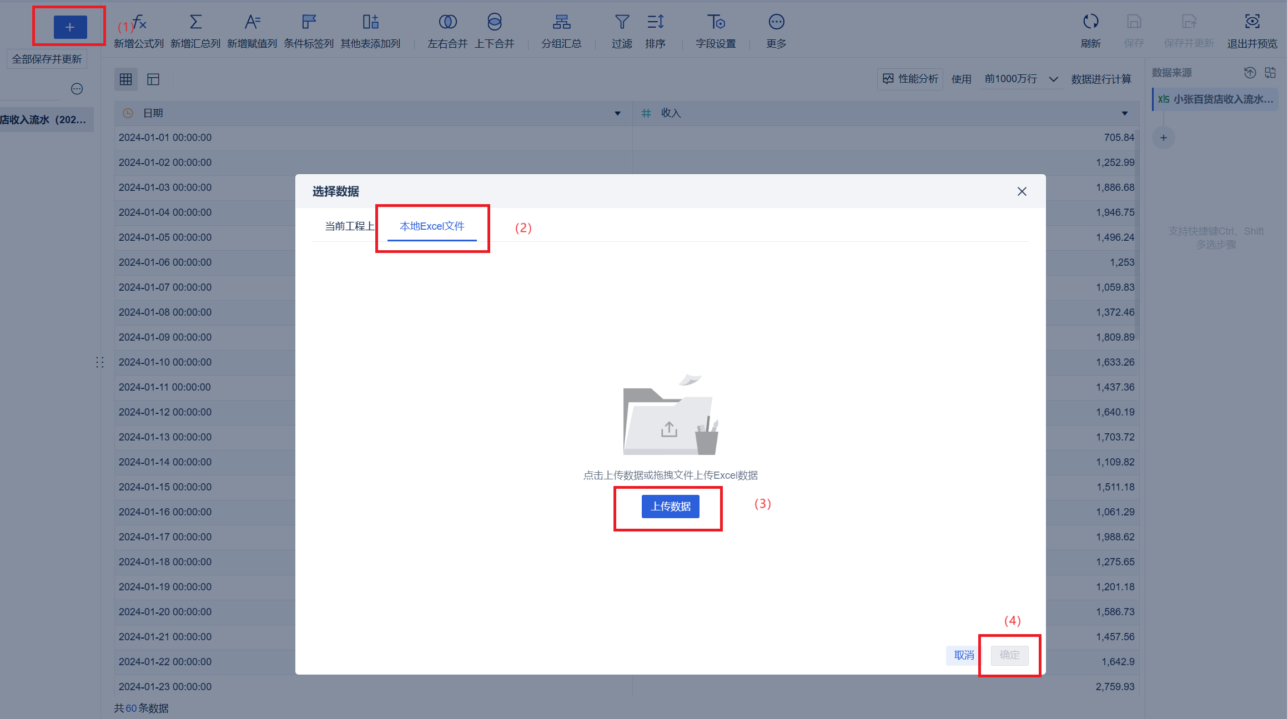Close the 选择数据 dialog
The width and height of the screenshot is (1288, 719).
(x=1022, y=191)
